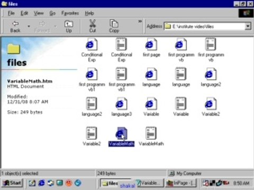The width and height of the screenshot is (254, 190).
Task: Open the Forward history dropdown arrow
Action: tap(56, 26)
